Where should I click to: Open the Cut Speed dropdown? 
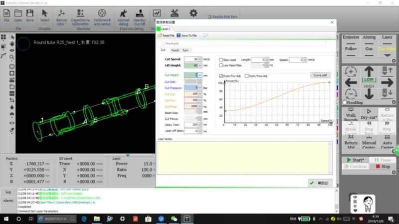pos(200,59)
